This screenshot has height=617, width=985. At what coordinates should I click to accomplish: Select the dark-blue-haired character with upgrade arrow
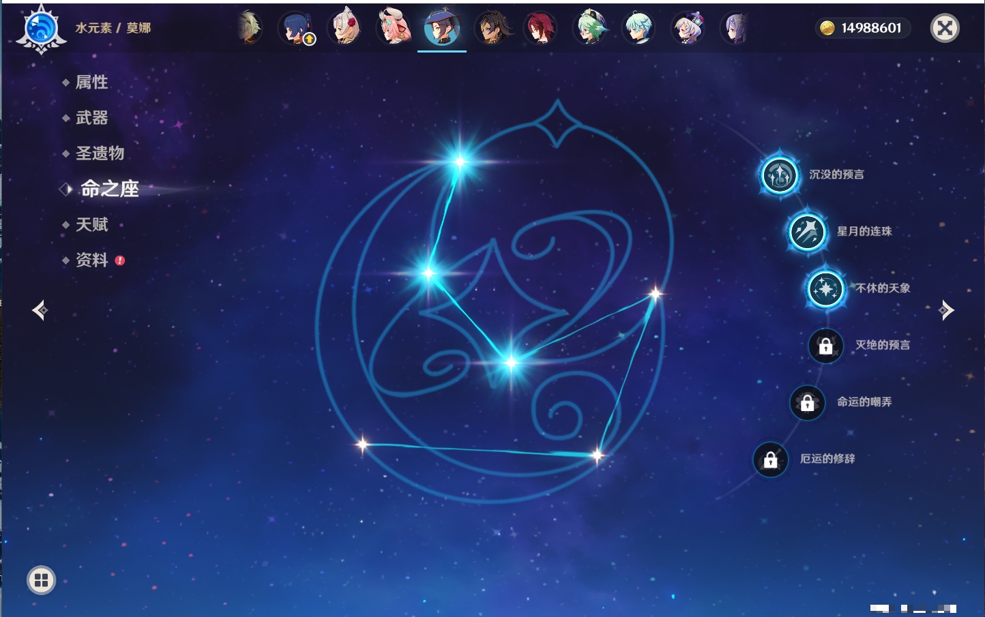click(297, 28)
